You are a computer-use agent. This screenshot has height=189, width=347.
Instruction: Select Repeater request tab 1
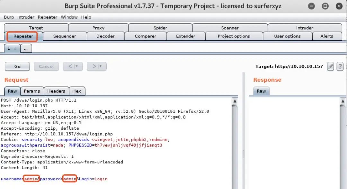pos(9,48)
